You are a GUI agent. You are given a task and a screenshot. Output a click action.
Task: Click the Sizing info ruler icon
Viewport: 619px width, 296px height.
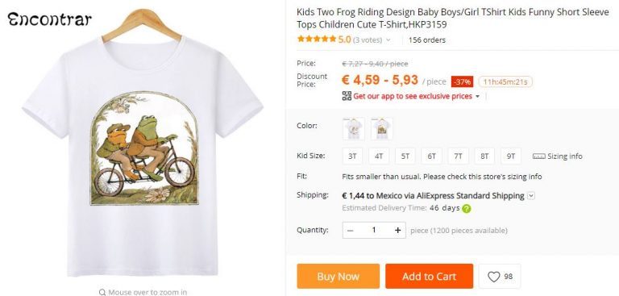[538, 156]
